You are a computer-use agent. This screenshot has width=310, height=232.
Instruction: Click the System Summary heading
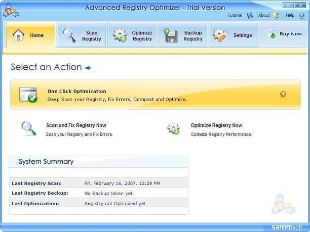46,162
